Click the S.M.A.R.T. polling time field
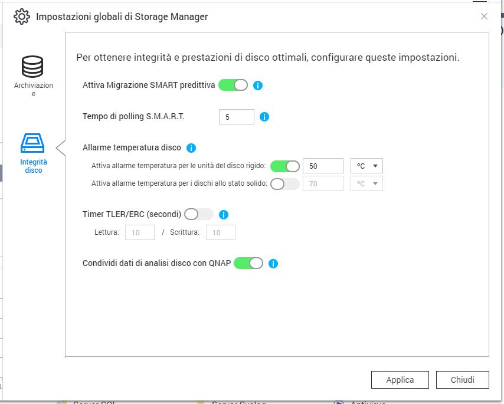Viewport: 504px width, 404px height. pos(236,117)
